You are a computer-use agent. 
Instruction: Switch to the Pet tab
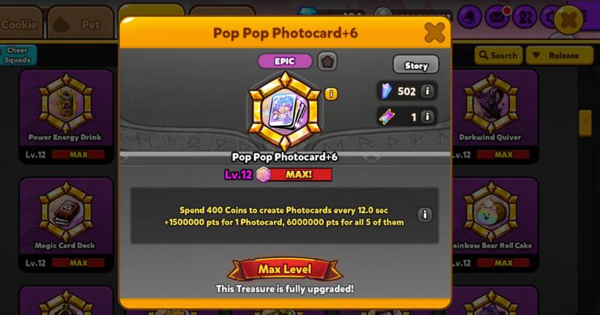[x=81, y=24]
